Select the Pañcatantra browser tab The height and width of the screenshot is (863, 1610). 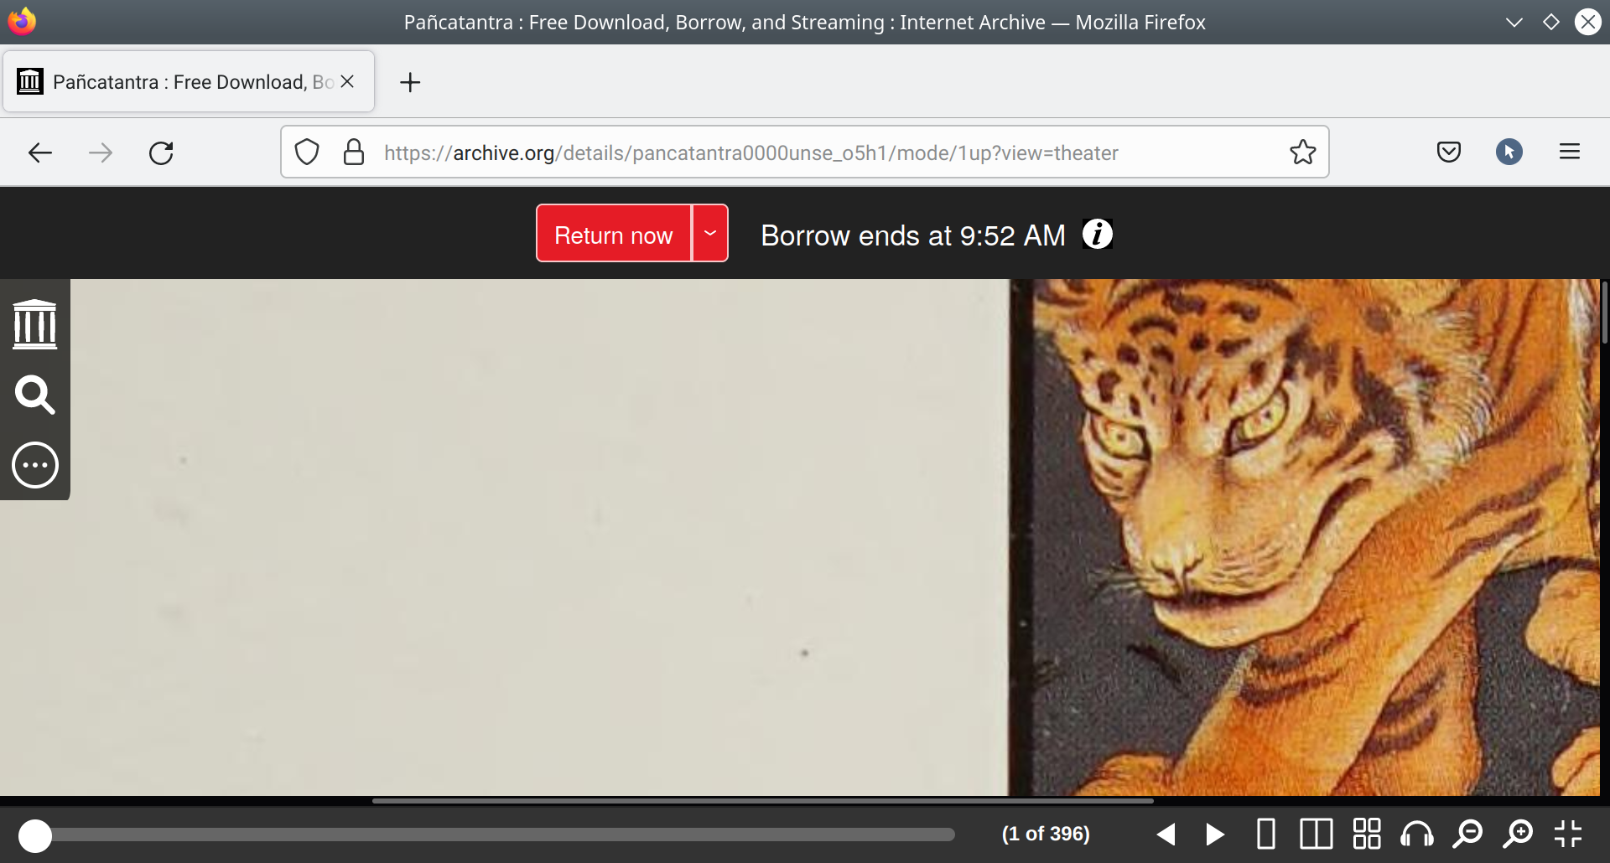click(176, 82)
